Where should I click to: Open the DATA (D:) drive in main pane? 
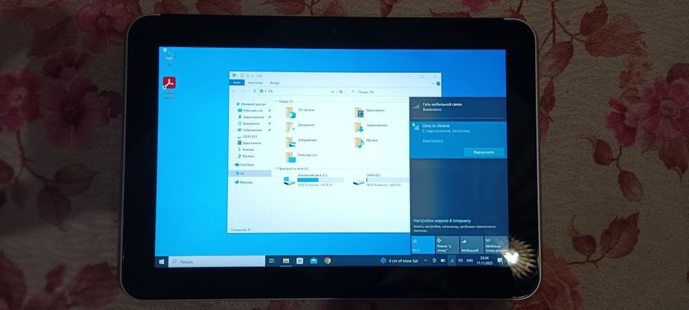click(380, 180)
